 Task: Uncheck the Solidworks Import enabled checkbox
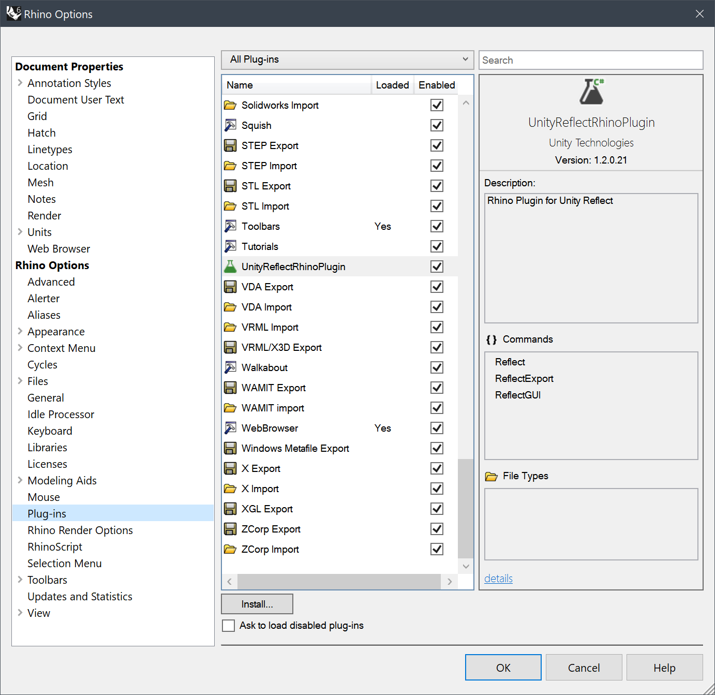(x=437, y=105)
